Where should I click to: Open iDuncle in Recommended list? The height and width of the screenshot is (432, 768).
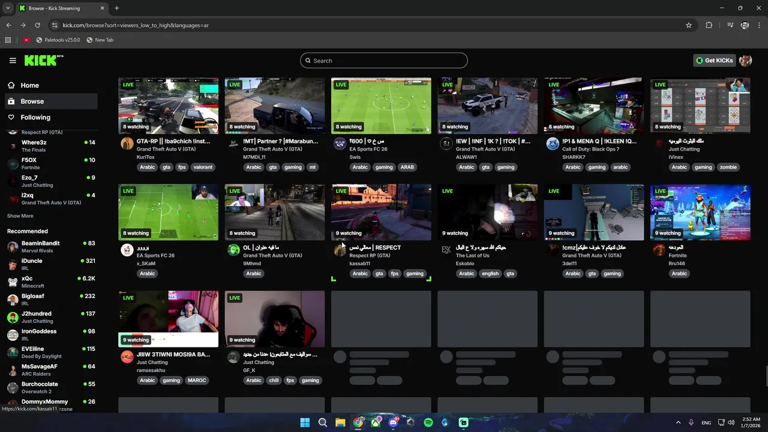[51, 264]
